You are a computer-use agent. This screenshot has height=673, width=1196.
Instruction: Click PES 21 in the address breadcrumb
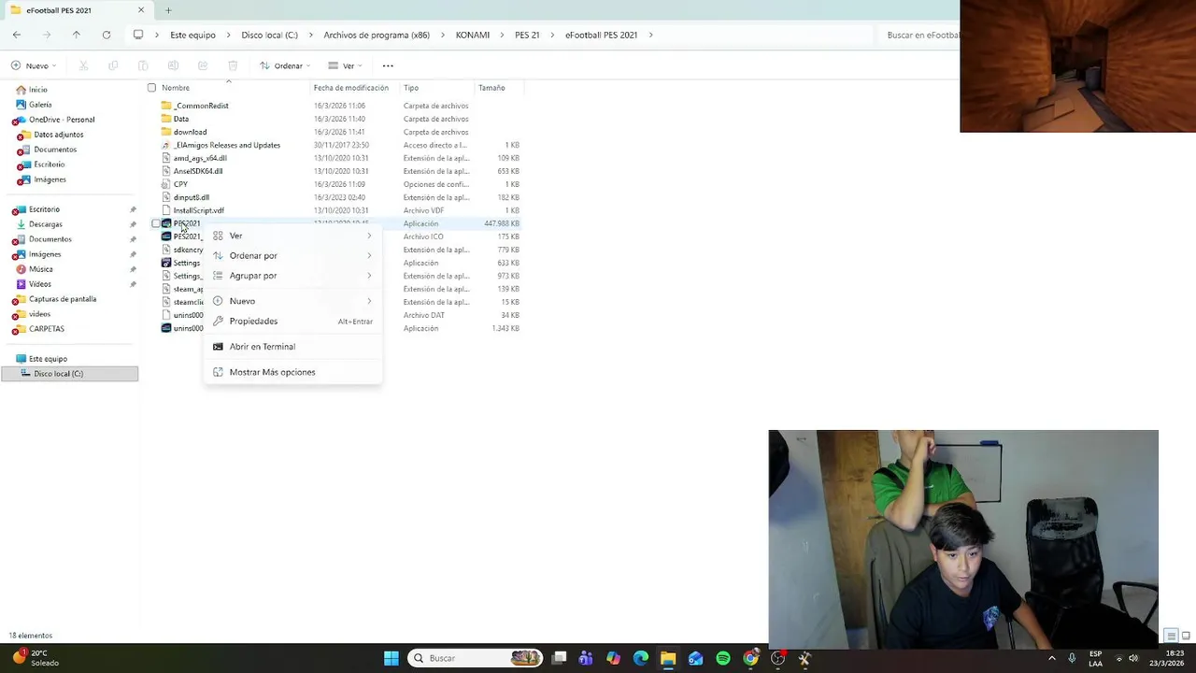527,35
